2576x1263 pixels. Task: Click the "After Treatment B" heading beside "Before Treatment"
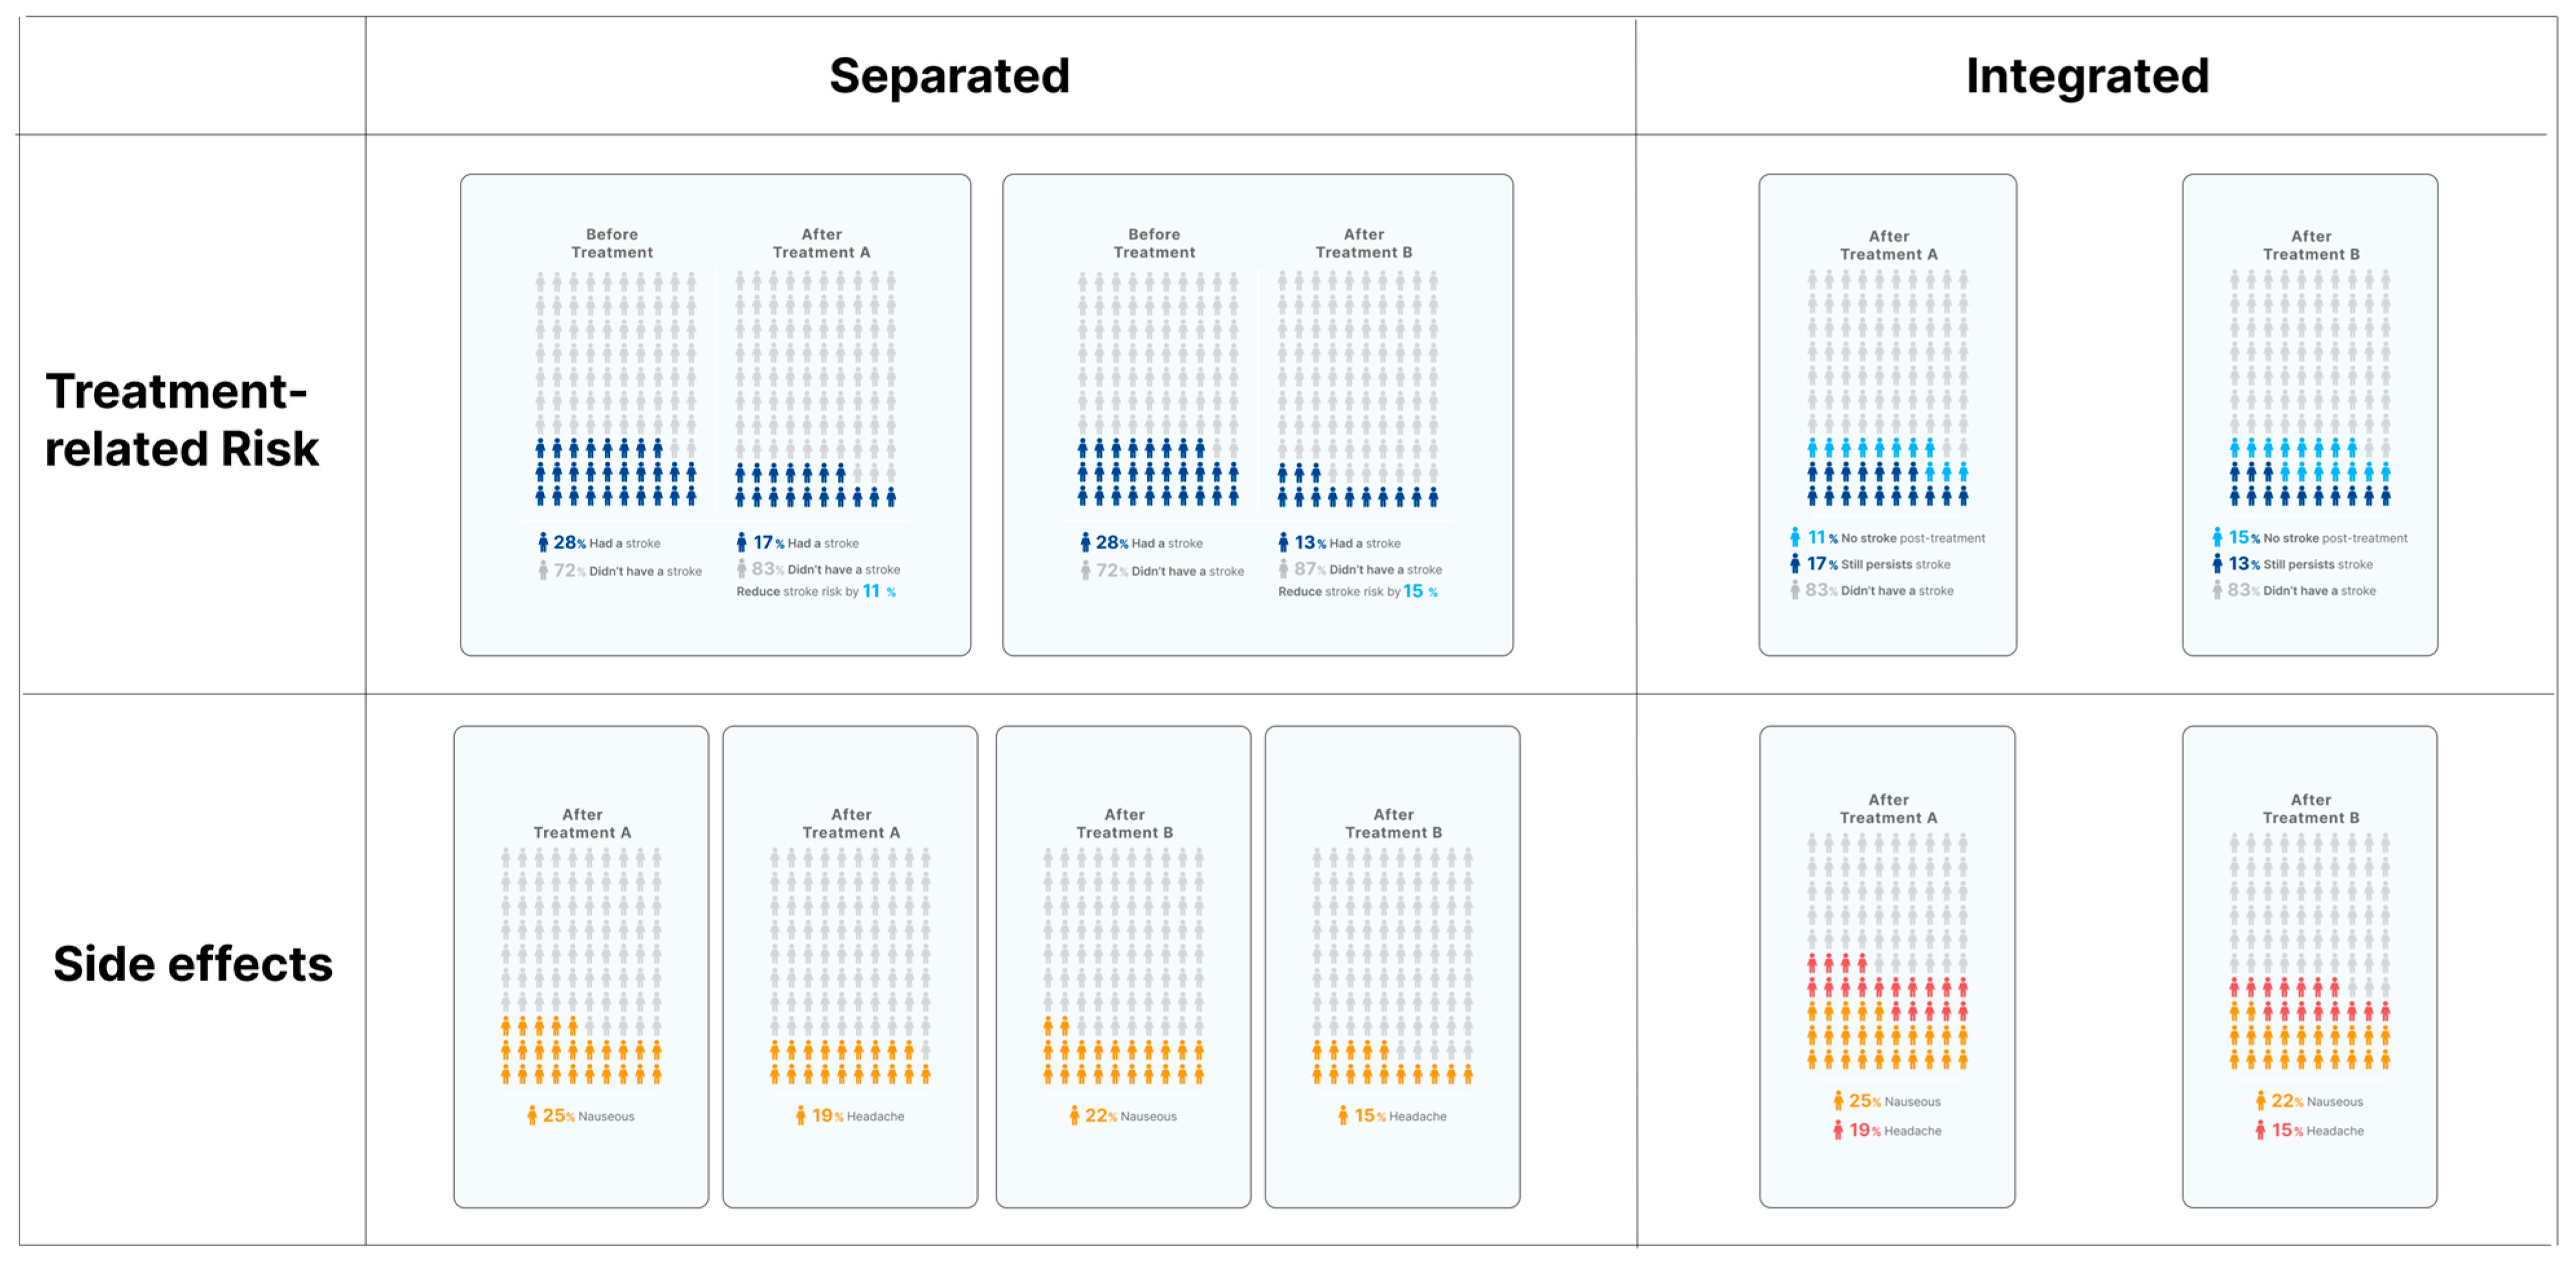tap(1363, 243)
